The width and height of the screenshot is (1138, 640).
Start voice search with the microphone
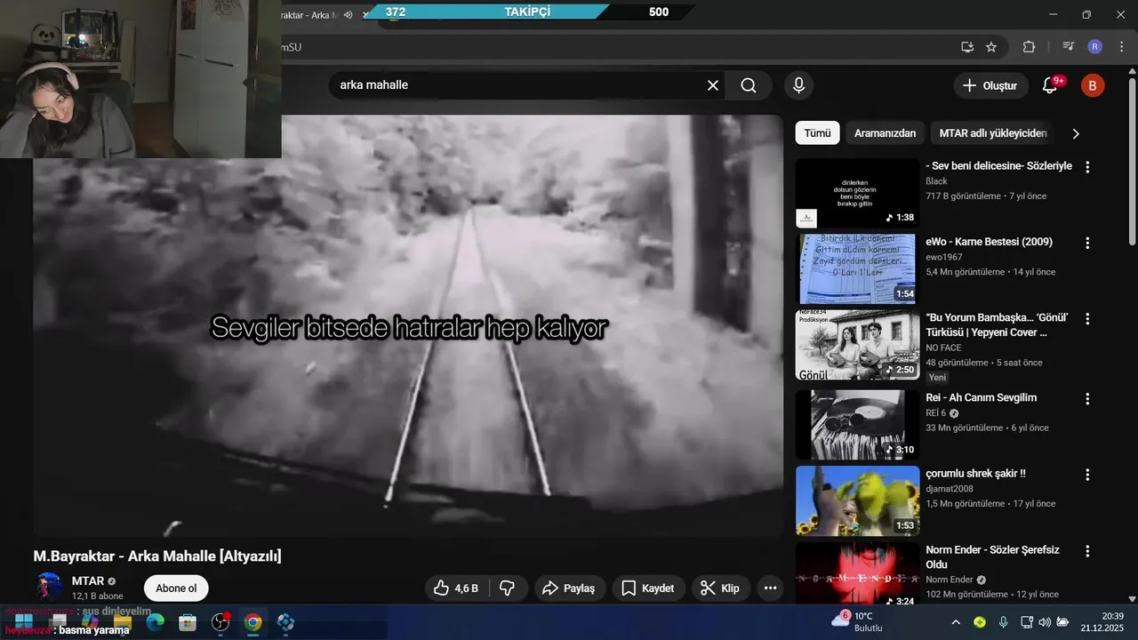point(798,85)
